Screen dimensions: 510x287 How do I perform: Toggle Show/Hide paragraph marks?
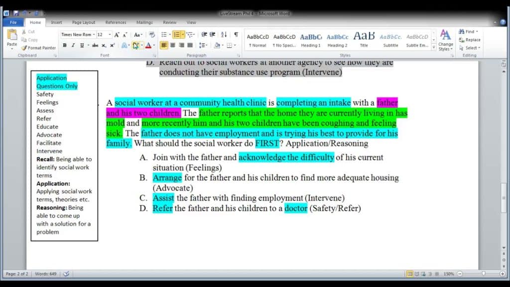click(x=236, y=34)
